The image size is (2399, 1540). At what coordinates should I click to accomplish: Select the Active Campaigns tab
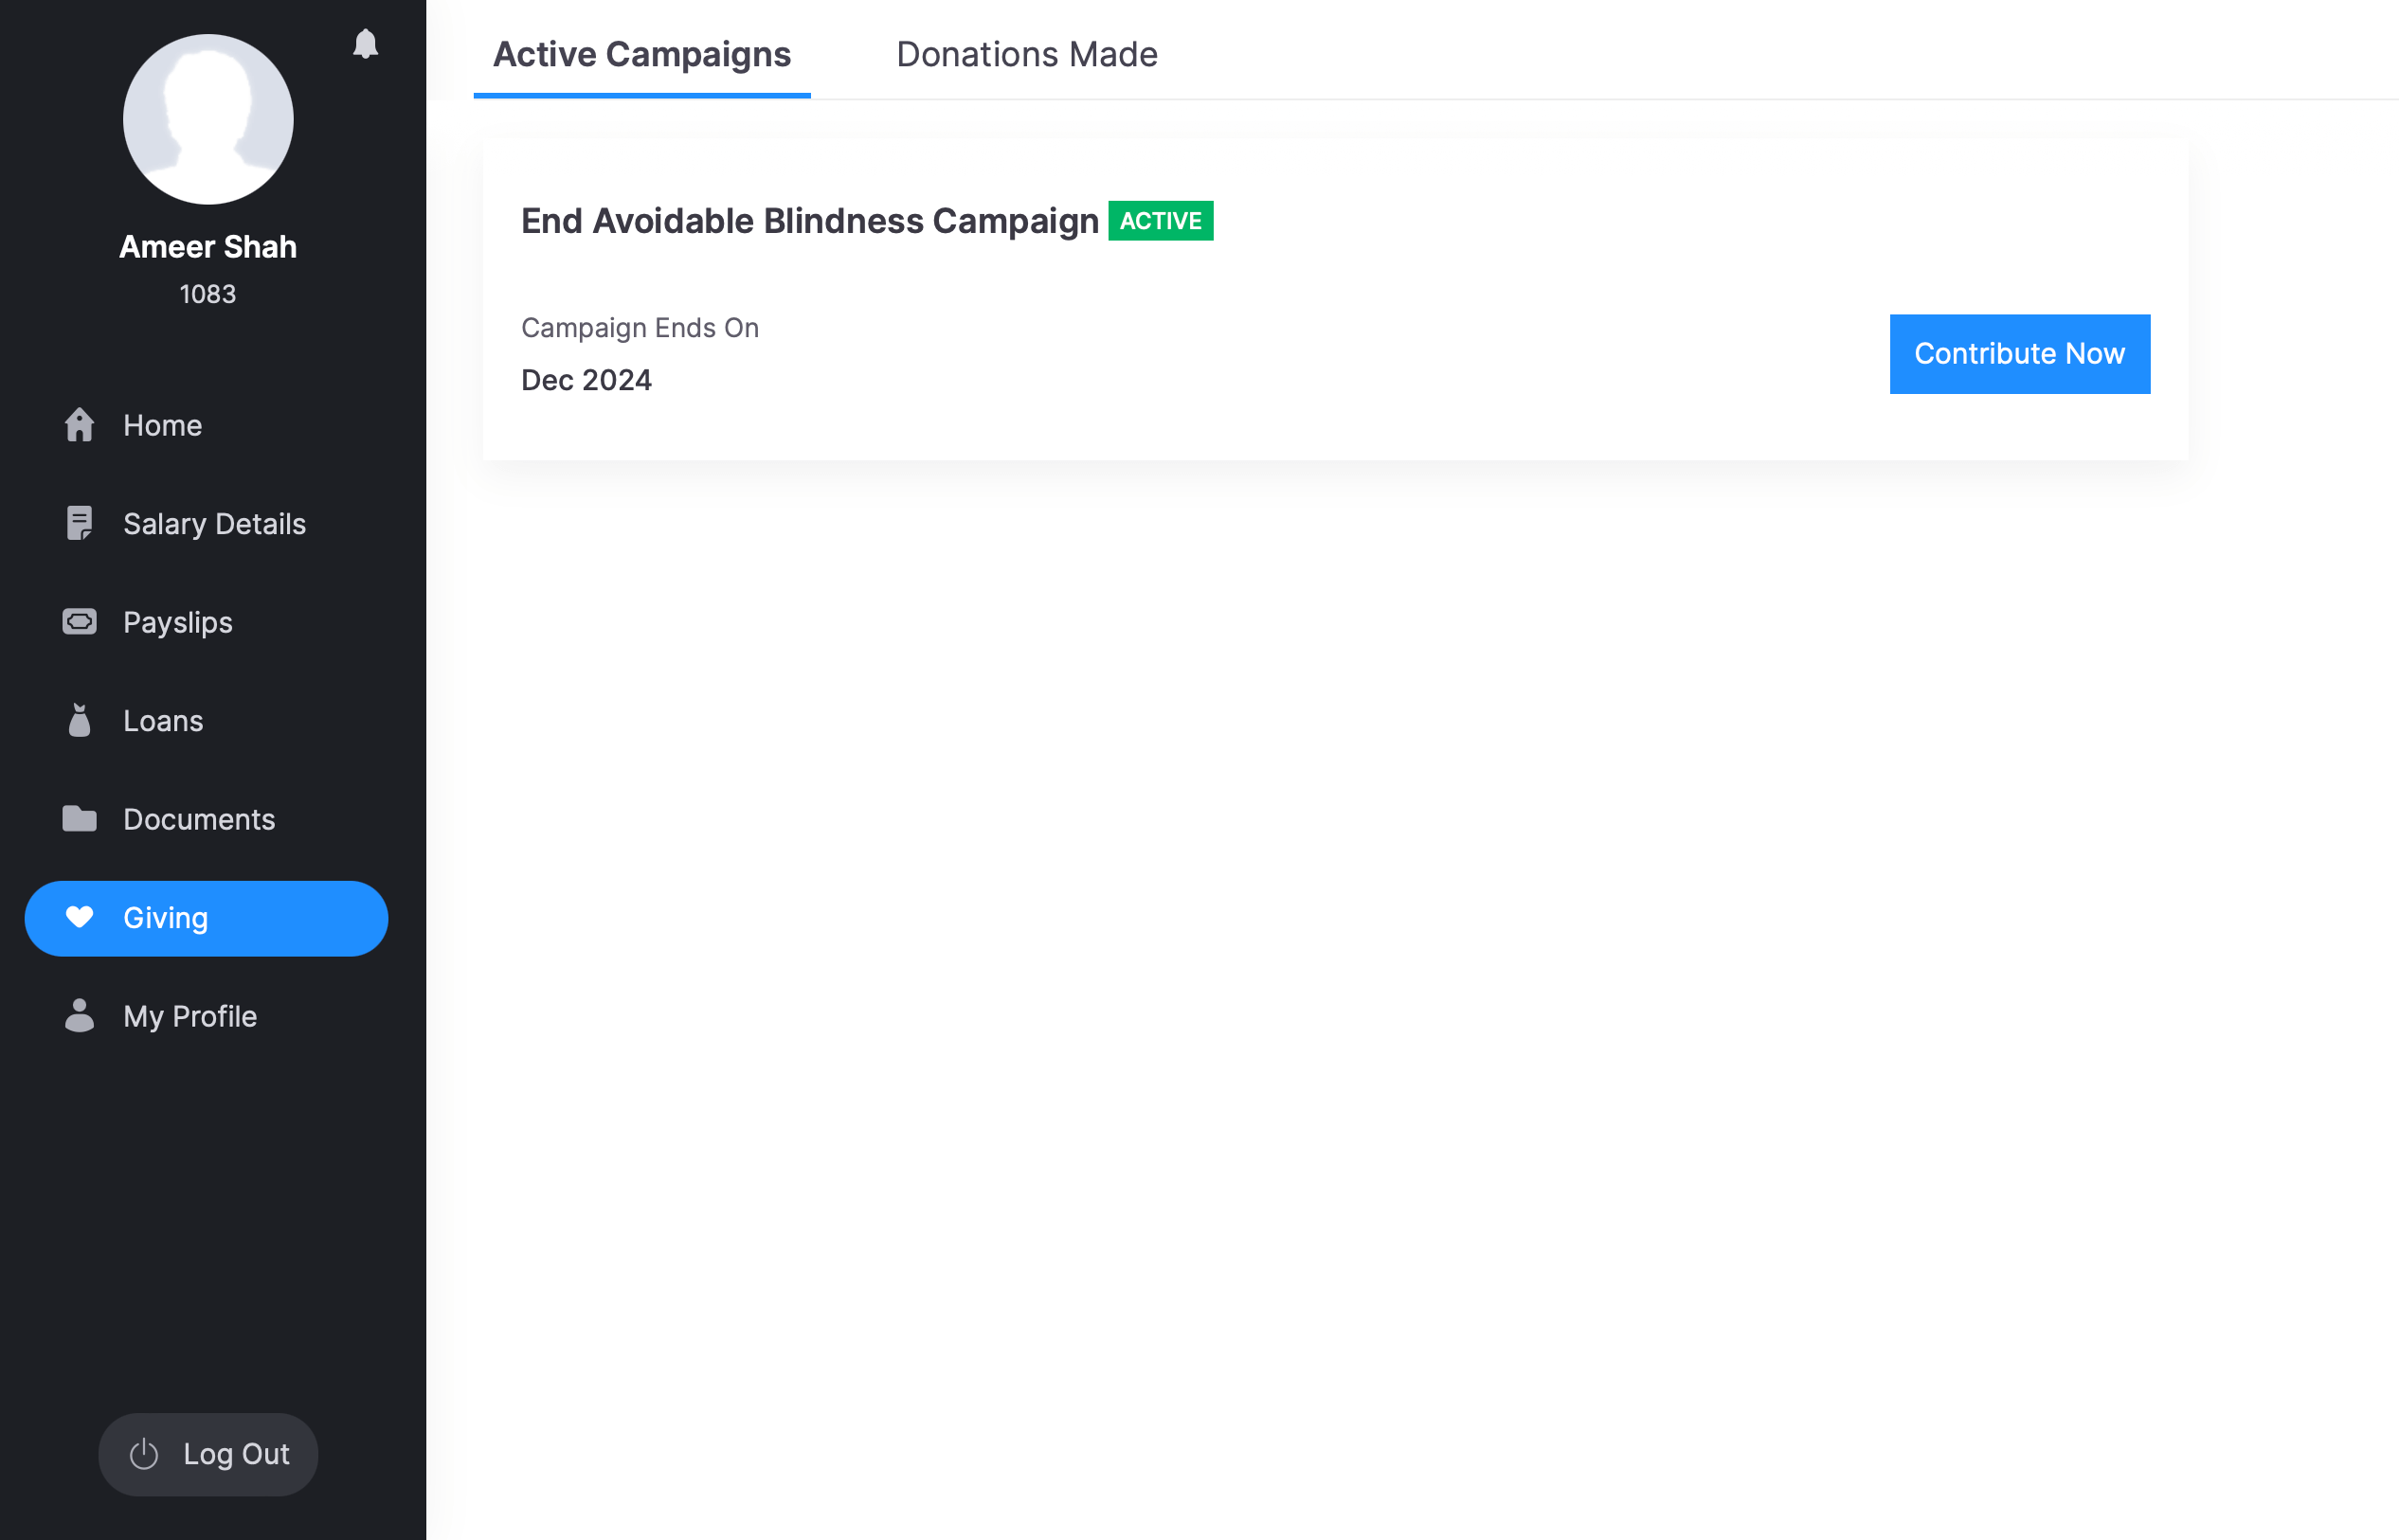point(641,54)
